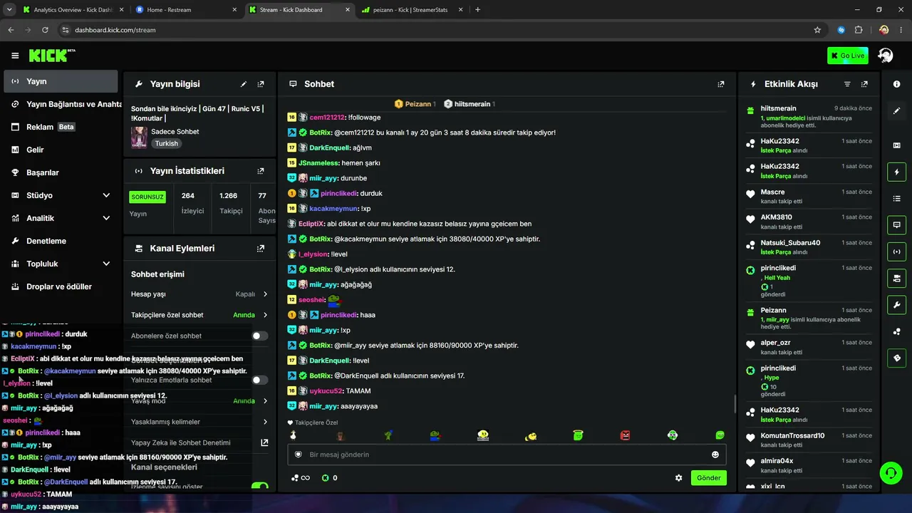This screenshot has width=912, height=513.
Task: Click the info icon in the right sidebar
Action: pos(896,84)
